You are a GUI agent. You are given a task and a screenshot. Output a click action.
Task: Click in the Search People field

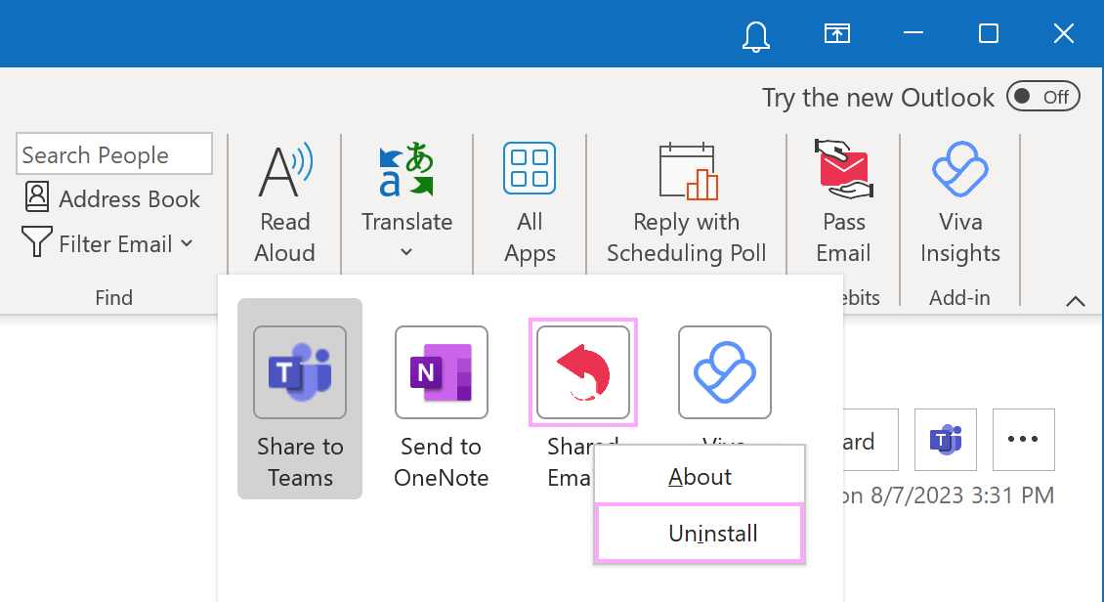[x=114, y=154]
